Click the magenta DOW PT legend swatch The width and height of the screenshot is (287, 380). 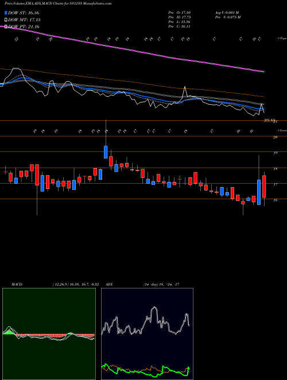[6, 26]
